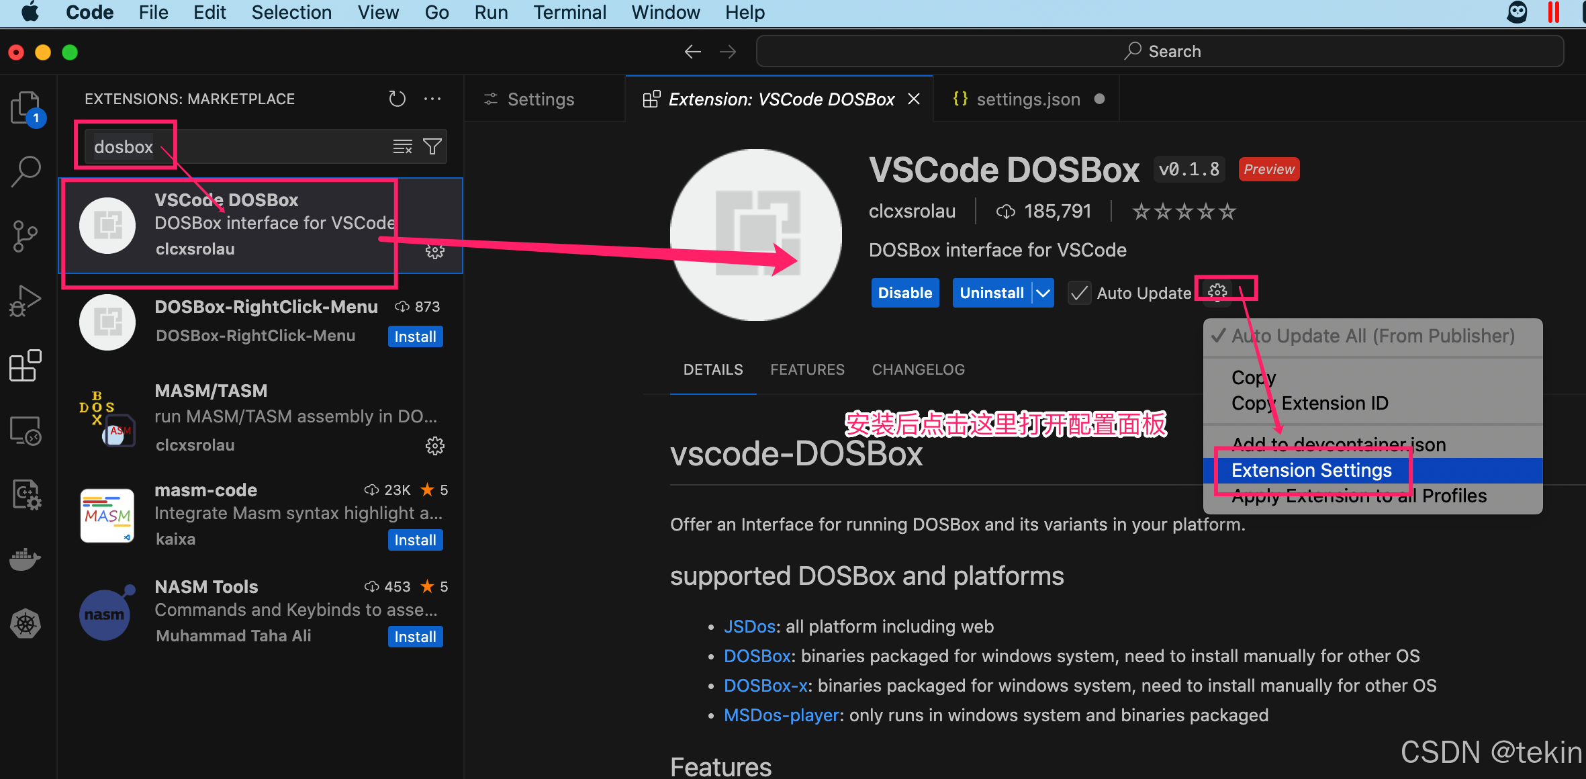Click the title bar Search box

[x=1160, y=52]
